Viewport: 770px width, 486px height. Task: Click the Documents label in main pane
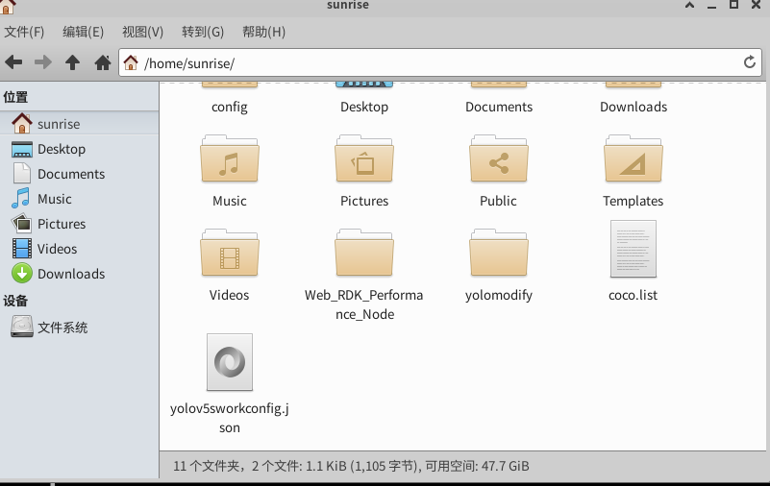click(x=499, y=107)
